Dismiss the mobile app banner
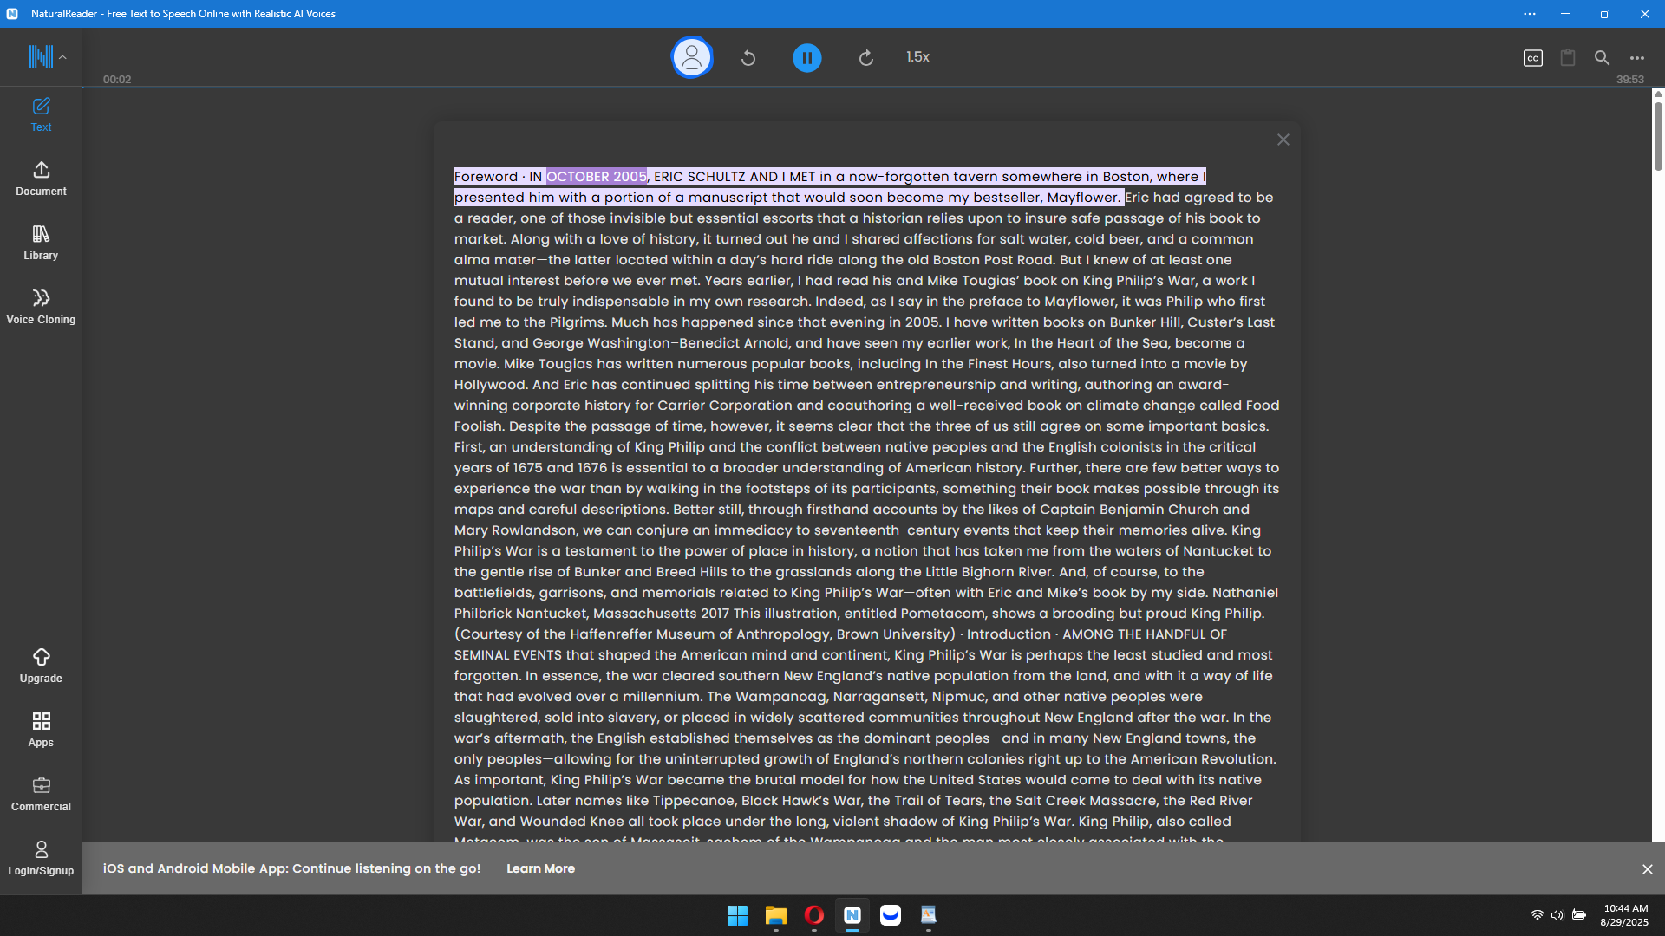 1647,869
